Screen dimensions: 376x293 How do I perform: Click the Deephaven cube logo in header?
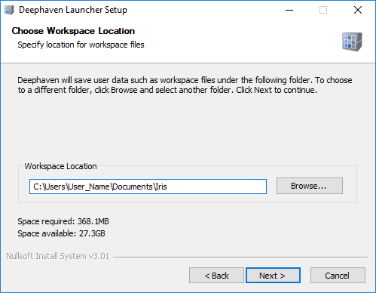tap(352, 42)
